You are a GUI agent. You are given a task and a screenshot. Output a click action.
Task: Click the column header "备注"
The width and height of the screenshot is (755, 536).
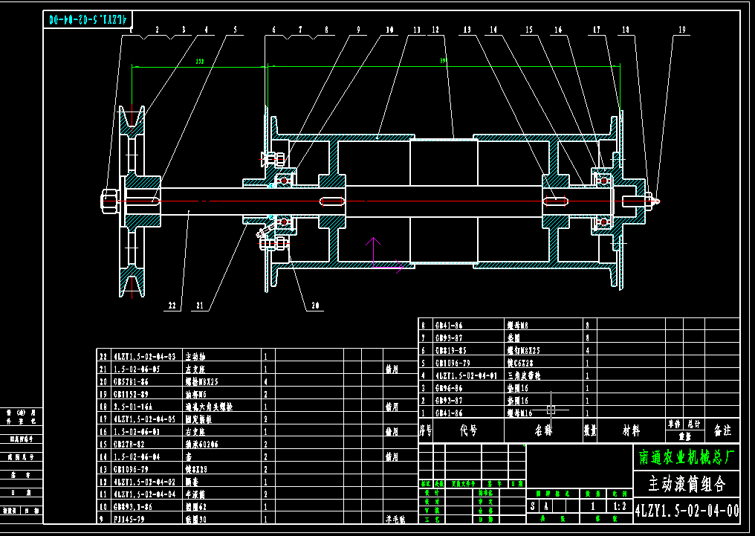coord(723,430)
